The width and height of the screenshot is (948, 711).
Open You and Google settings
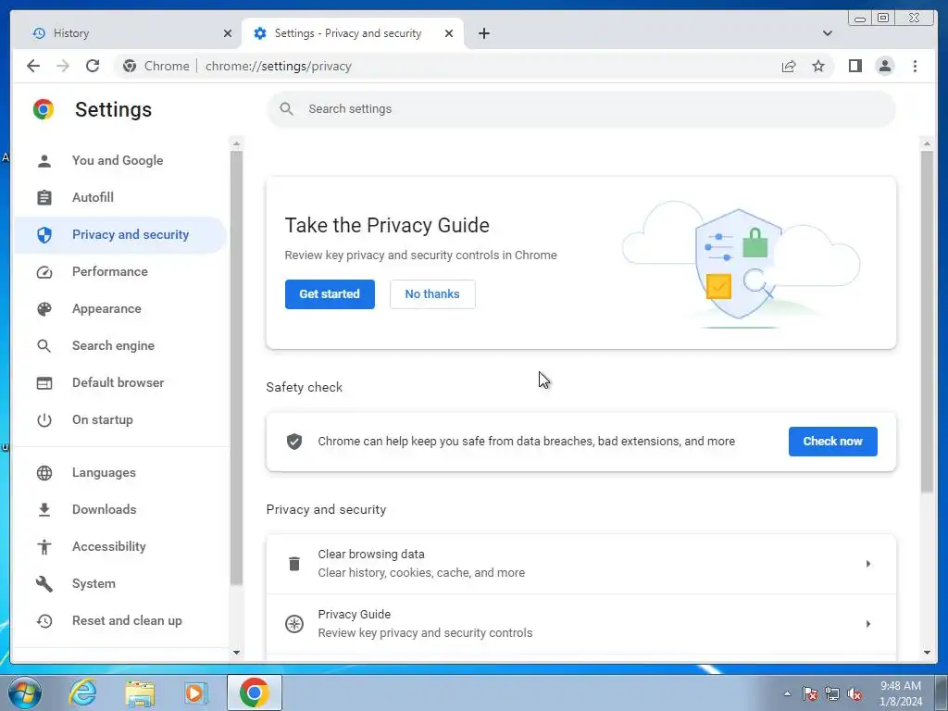[118, 161]
